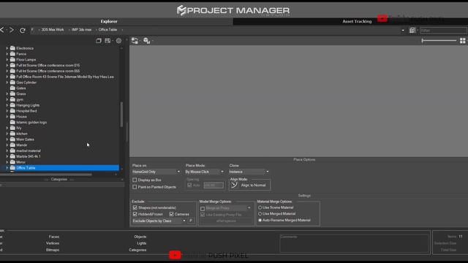
Task: Select the Main Gates folder
Action: pyautogui.click(x=25, y=140)
